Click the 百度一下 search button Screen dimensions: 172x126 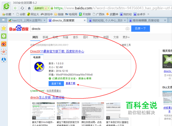(x=140, y=28)
